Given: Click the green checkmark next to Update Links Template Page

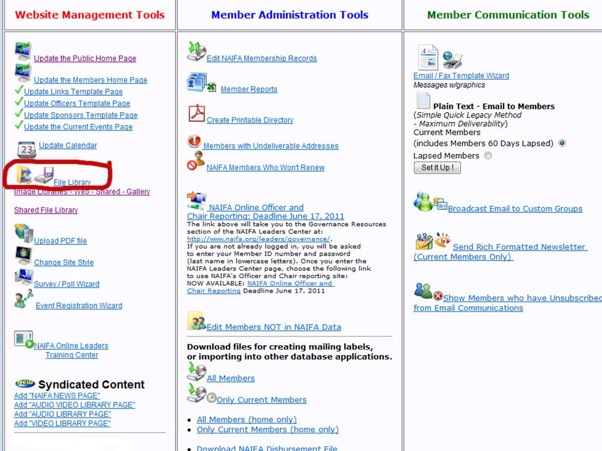Looking at the screenshot, I should pos(19,90).
